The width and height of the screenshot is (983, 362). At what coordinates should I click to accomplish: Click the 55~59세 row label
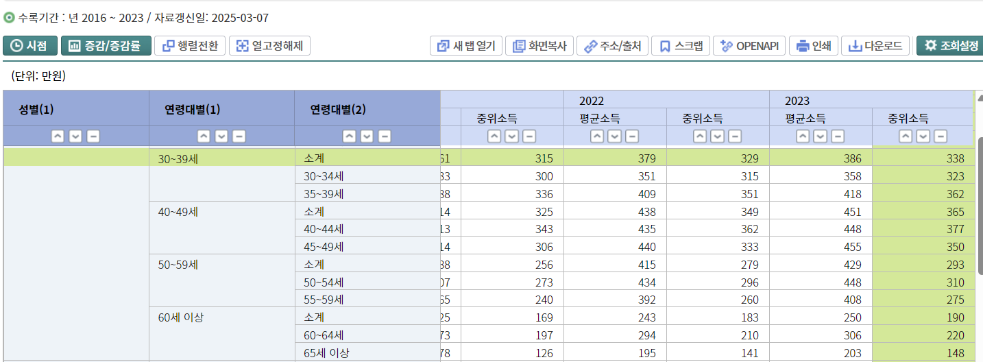pyautogui.click(x=324, y=300)
